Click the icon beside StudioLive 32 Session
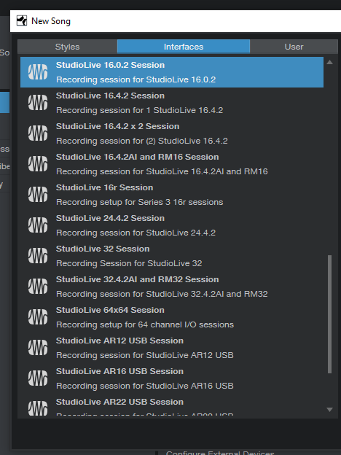The height and width of the screenshot is (455, 341). point(38,256)
